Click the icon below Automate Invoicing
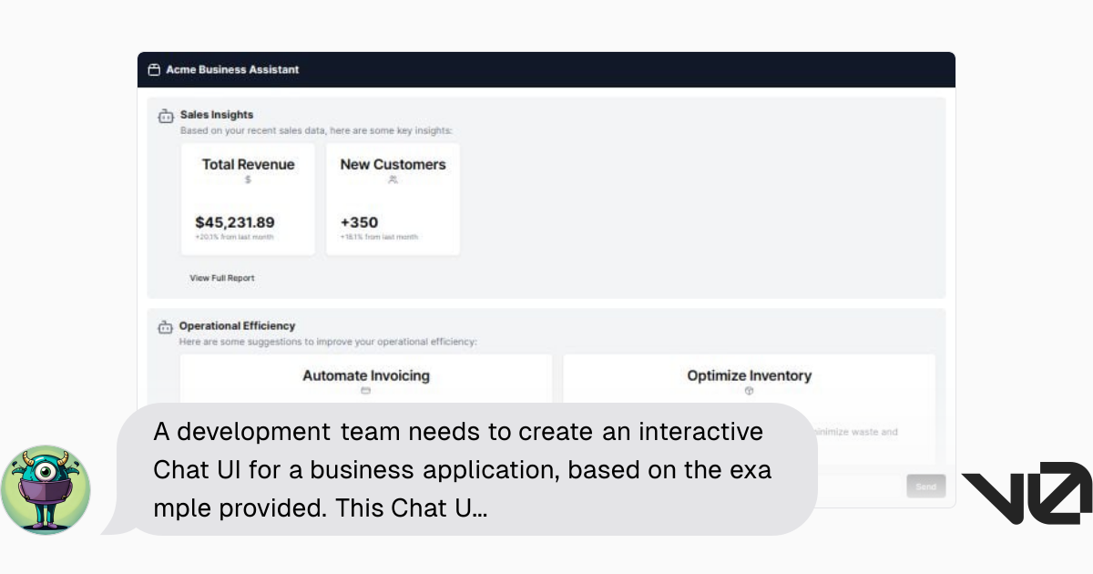 coord(365,391)
